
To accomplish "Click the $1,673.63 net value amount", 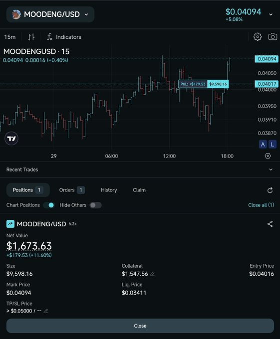I will coord(29,246).
